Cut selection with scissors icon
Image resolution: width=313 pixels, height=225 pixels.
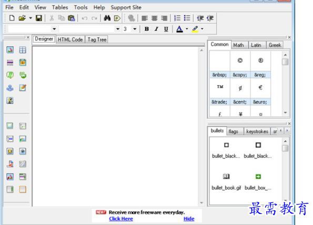click(52, 18)
